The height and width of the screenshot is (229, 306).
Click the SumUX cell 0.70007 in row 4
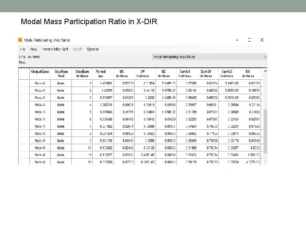(187, 105)
